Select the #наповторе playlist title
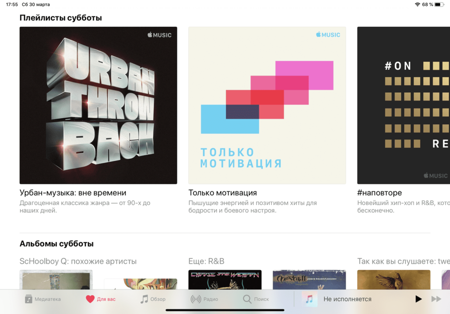 pyautogui.click(x=379, y=193)
